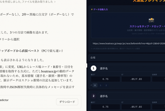Click the white lane 1 number badge

click(x=94, y=68)
